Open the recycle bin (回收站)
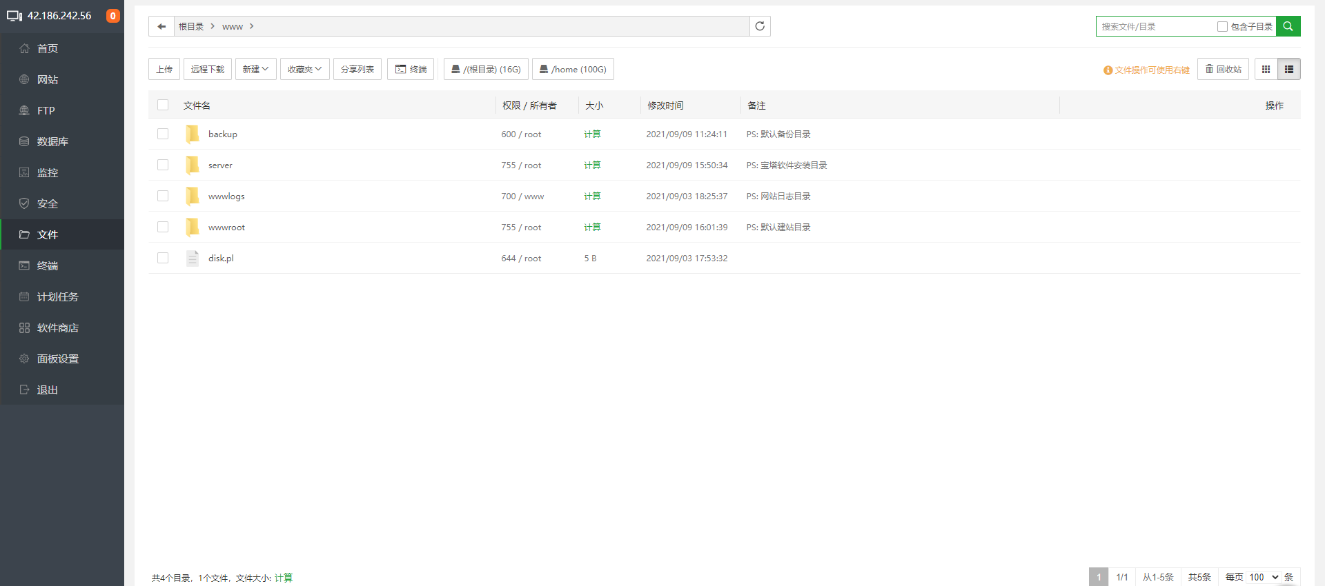 [1223, 69]
